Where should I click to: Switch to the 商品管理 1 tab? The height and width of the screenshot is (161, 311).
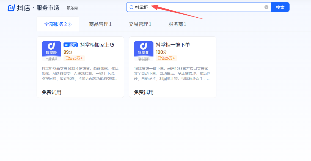pyautogui.click(x=100, y=24)
